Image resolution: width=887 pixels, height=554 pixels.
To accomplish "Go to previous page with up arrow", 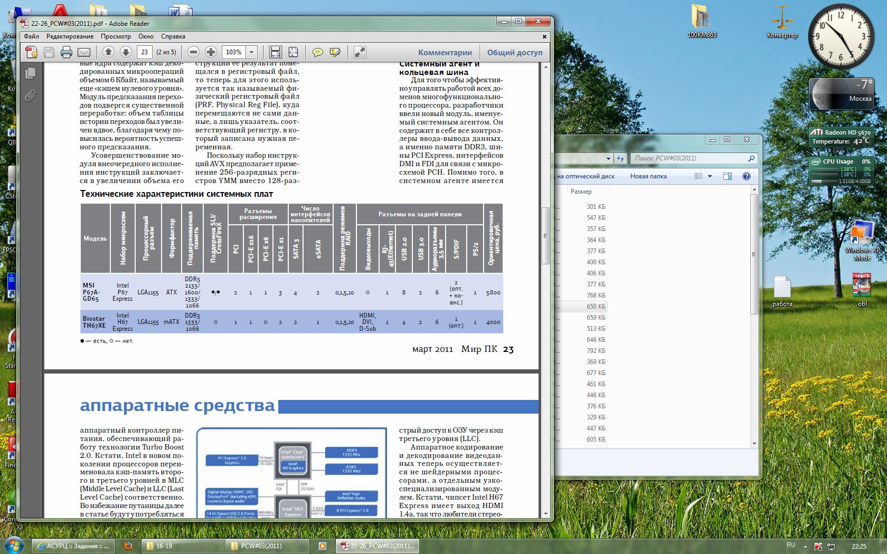I will pos(108,52).
